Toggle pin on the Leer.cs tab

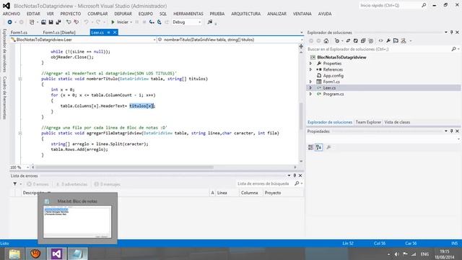coord(109,32)
